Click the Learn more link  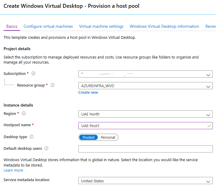pyautogui.click(x=13, y=170)
